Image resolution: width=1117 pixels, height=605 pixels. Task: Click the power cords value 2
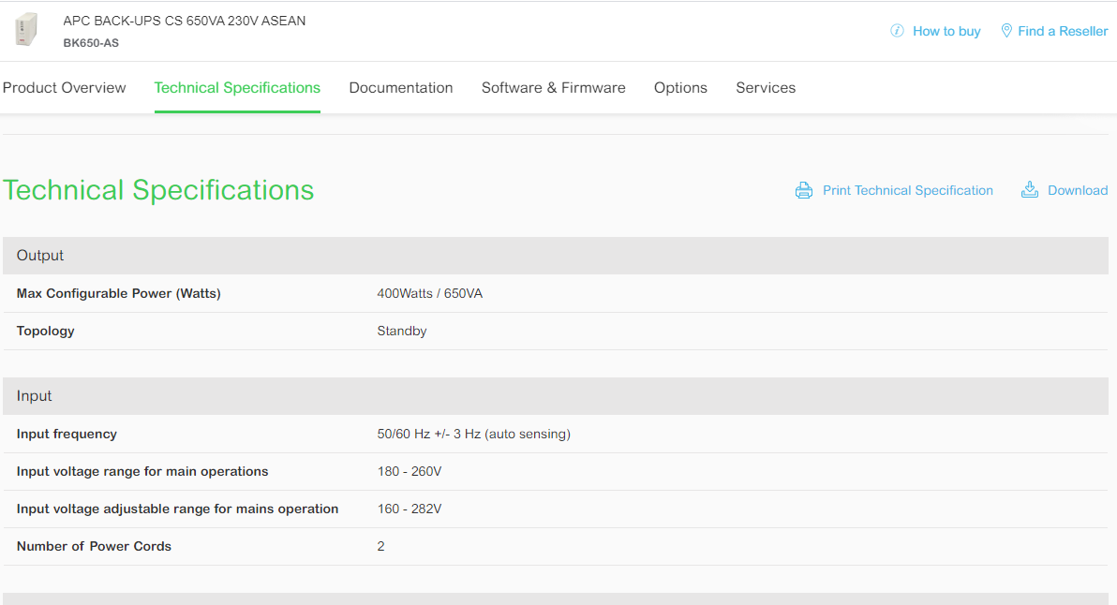click(381, 547)
